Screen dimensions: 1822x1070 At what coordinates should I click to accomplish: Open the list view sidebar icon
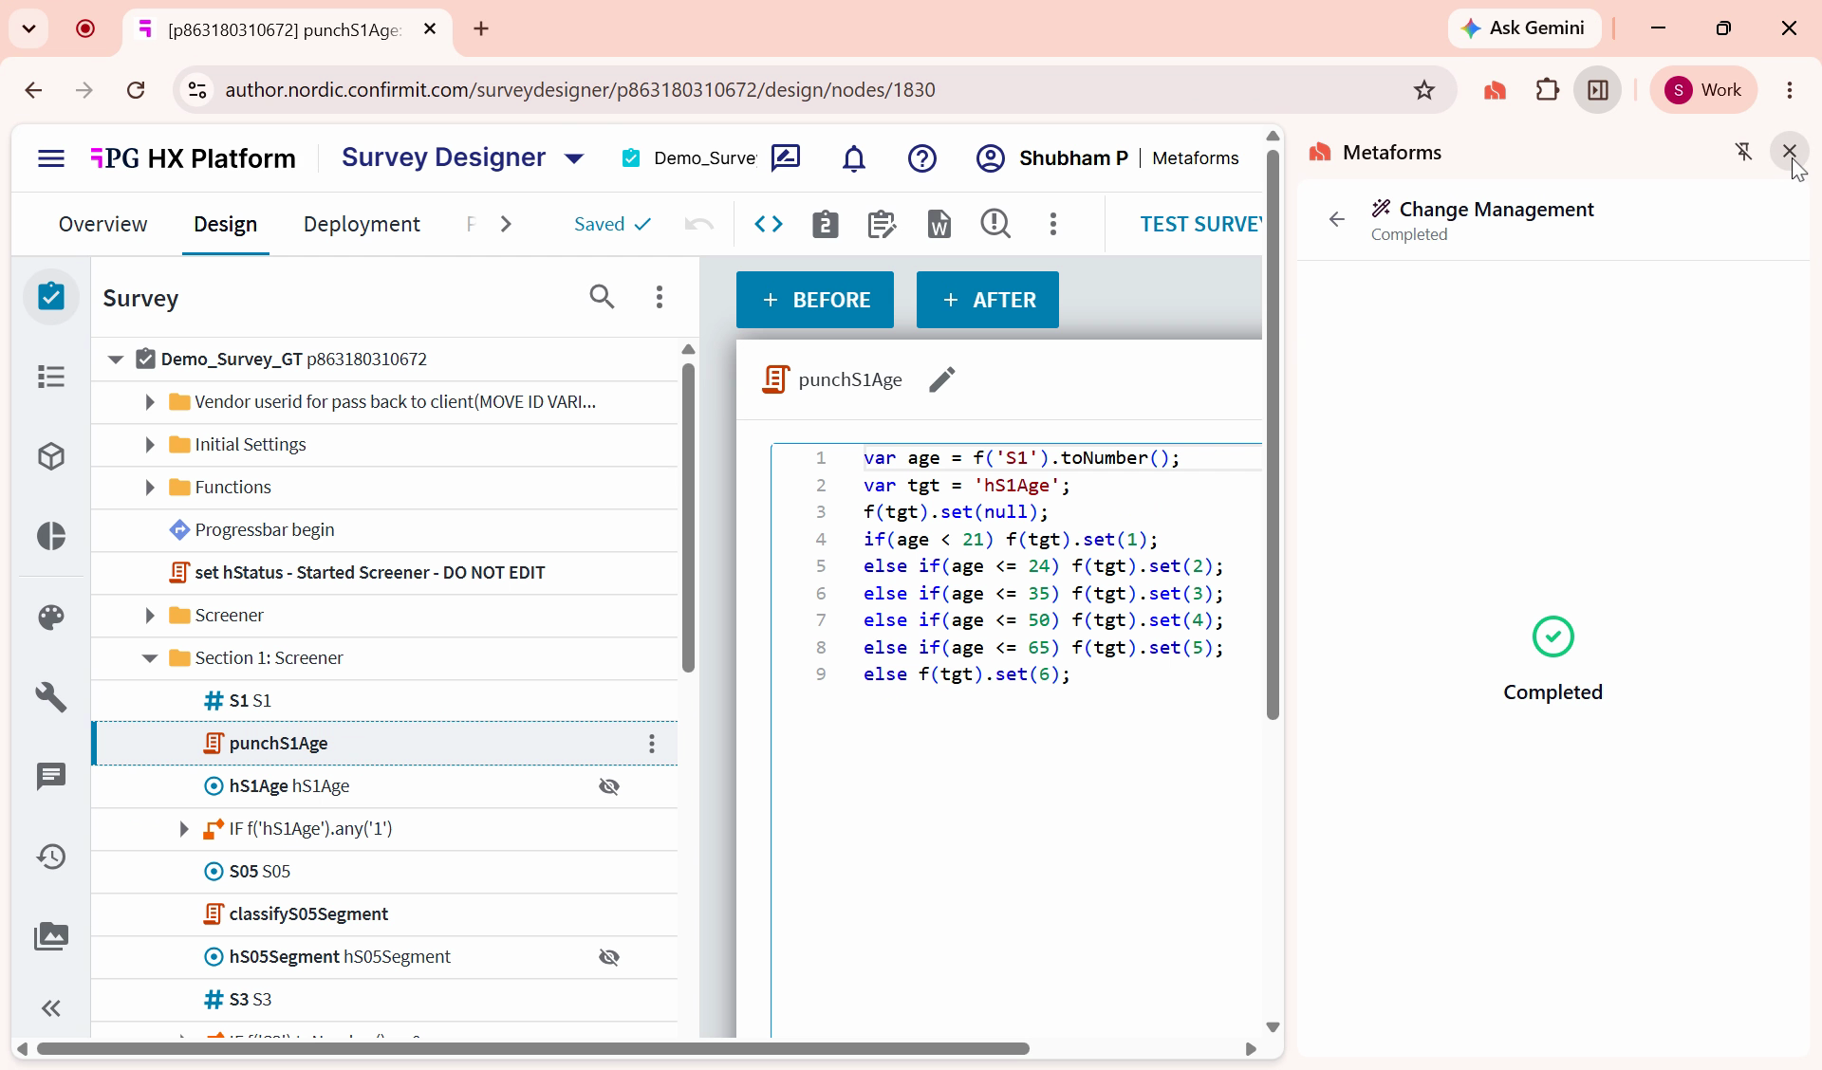51,377
